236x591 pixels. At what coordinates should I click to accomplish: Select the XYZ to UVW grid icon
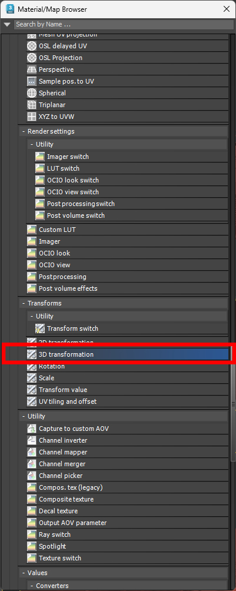click(32, 117)
